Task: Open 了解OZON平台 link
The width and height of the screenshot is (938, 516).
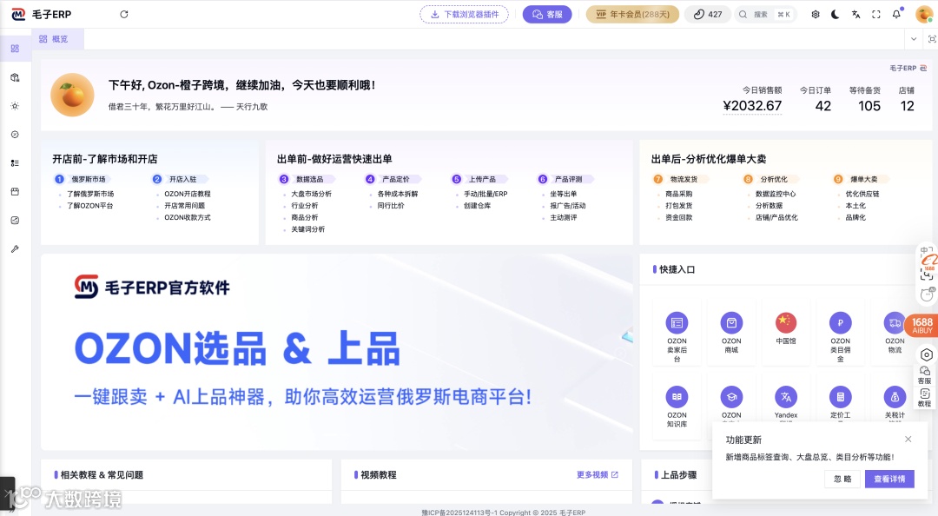Action: (89, 205)
